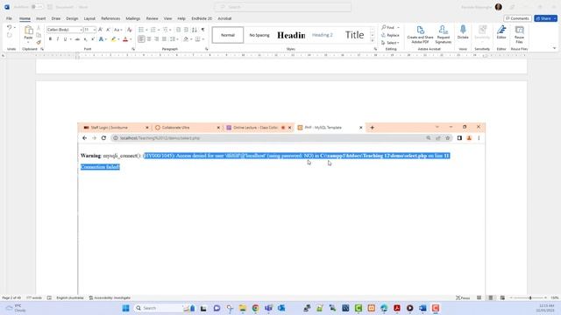This screenshot has width=561, height=315.
Task: Click Increase Font Size icon
Action: pyautogui.click(x=100, y=30)
